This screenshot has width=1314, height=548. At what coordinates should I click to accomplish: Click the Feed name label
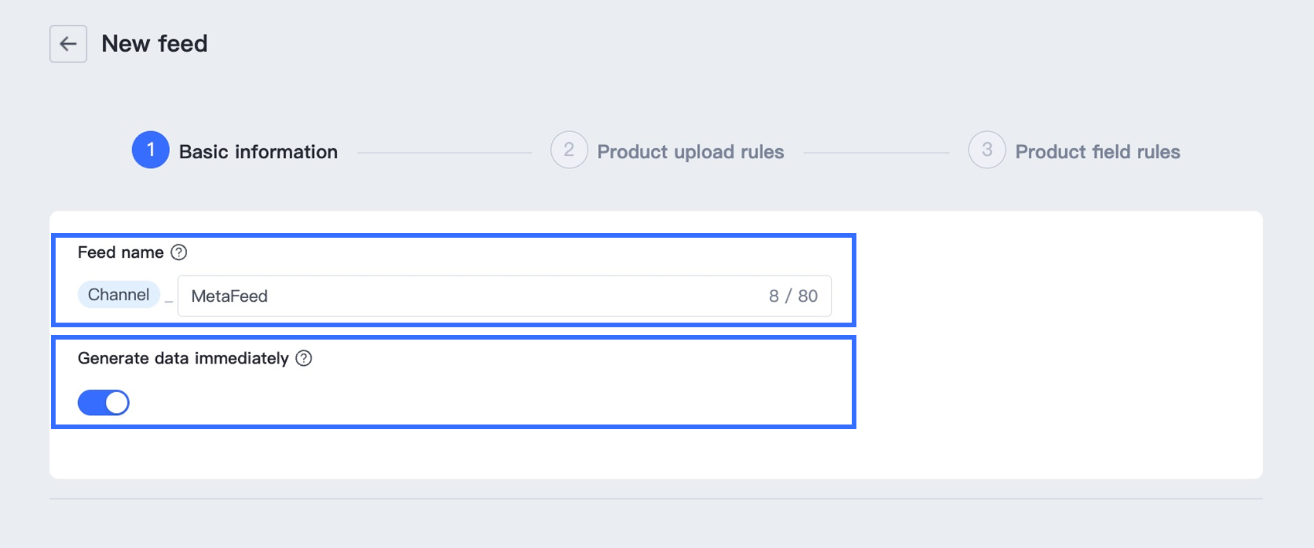click(121, 252)
